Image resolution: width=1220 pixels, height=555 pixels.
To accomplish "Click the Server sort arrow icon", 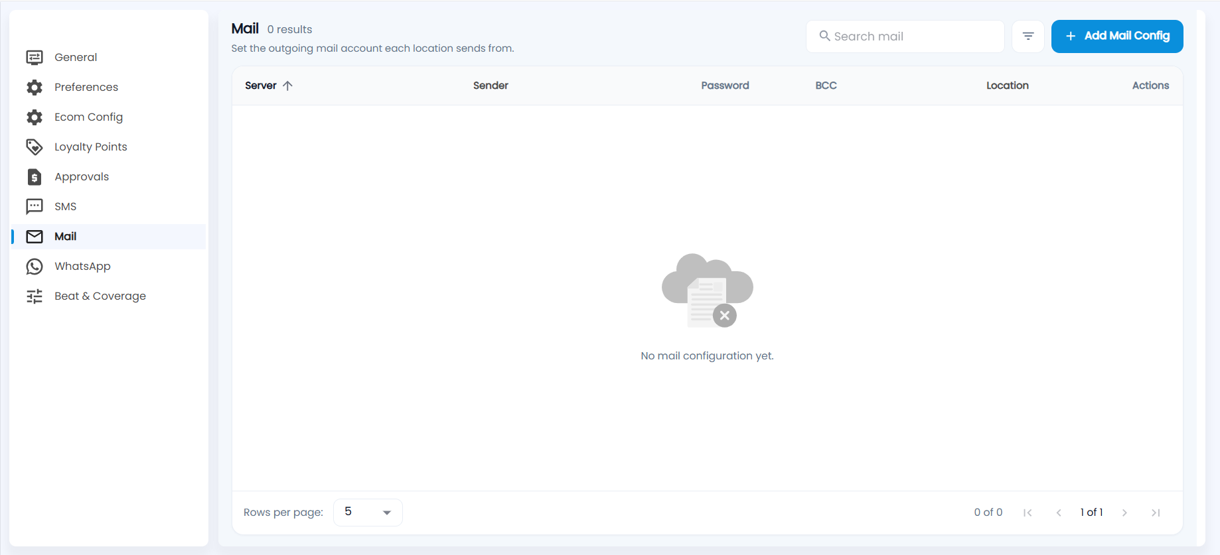I will pyautogui.click(x=287, y=86).
